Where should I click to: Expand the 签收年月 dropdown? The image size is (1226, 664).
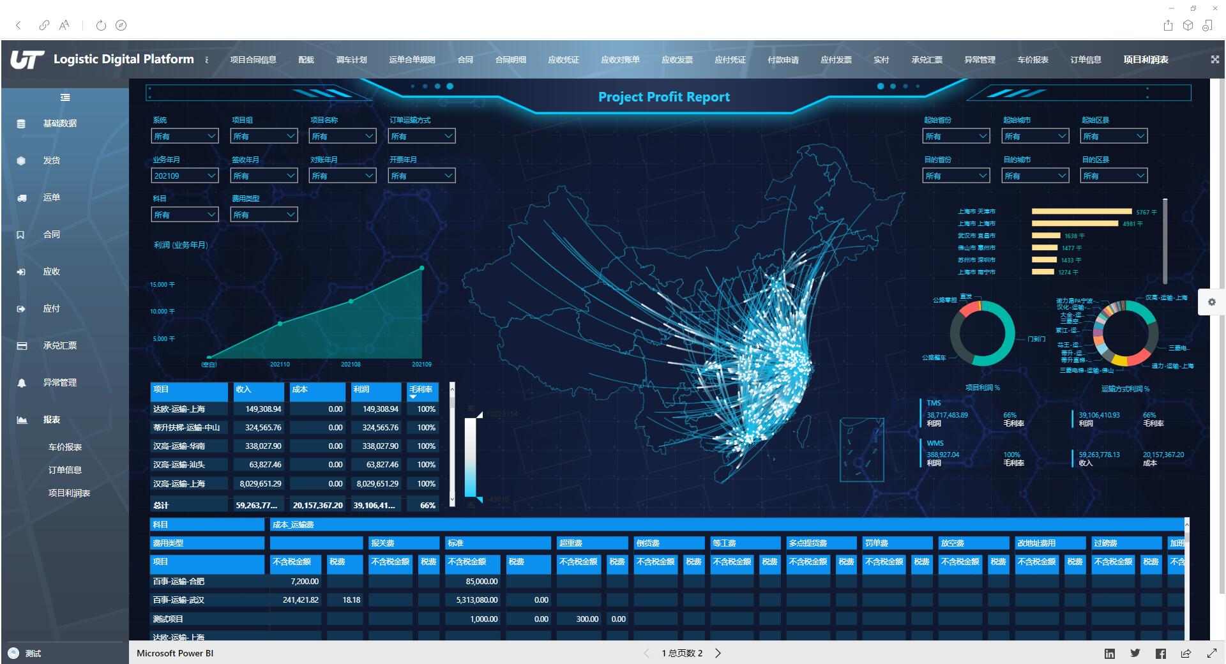point(264,176)
